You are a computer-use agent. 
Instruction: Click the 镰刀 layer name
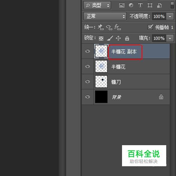pos(116,82)
